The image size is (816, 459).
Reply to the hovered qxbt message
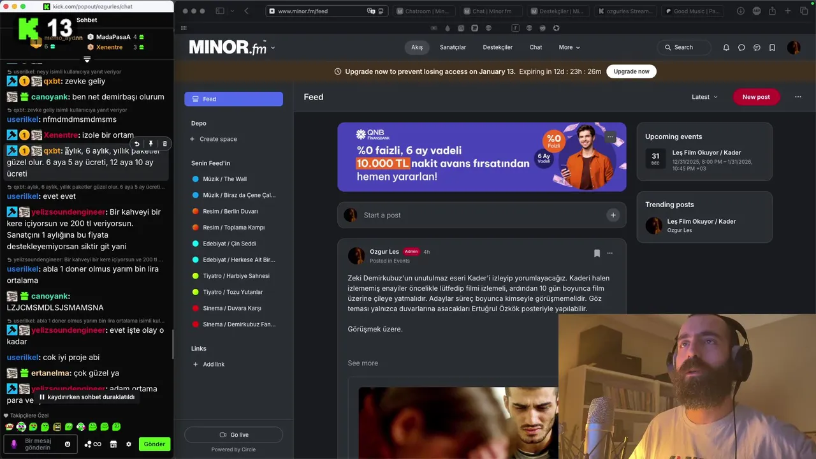pos(136,144)
